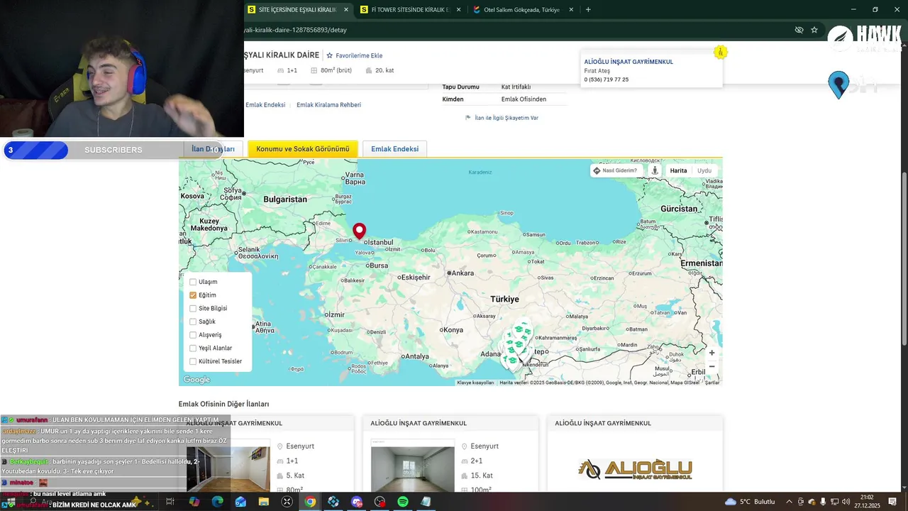This screenshot has width=908, height=511.
Task: Open the volume control in system tray
Action: [x=846, y=502]
